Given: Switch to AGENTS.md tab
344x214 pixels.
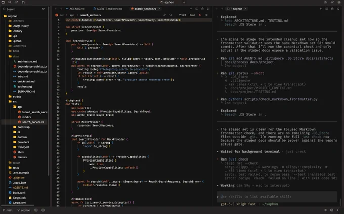Looking at the screenshot, I should (x=75, y=9).
